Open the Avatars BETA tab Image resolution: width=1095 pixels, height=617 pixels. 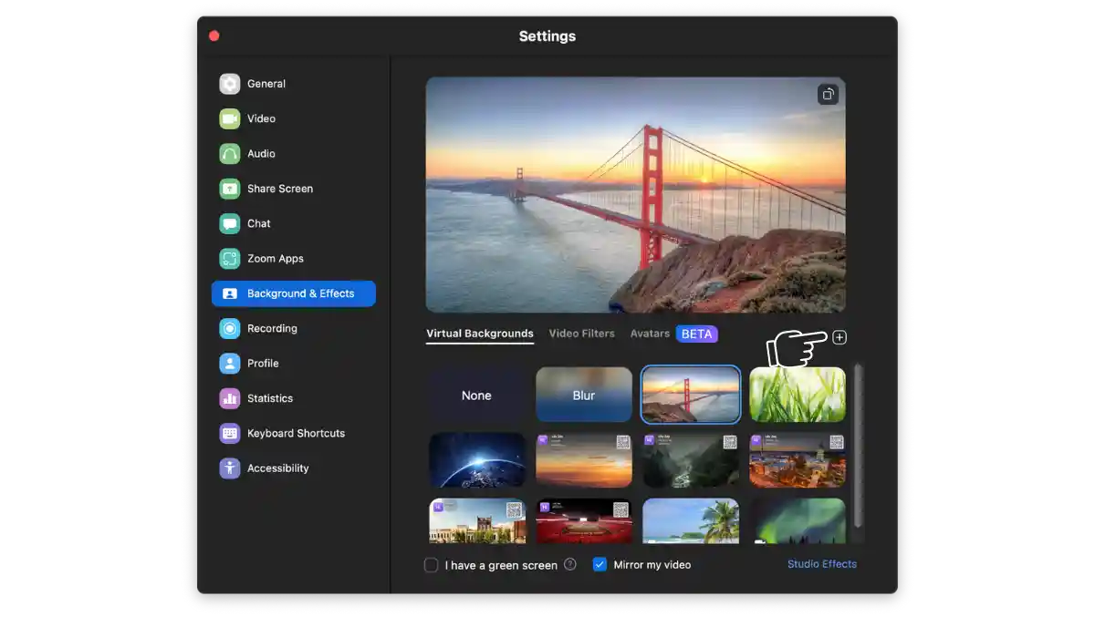click(x=650, y=334)
